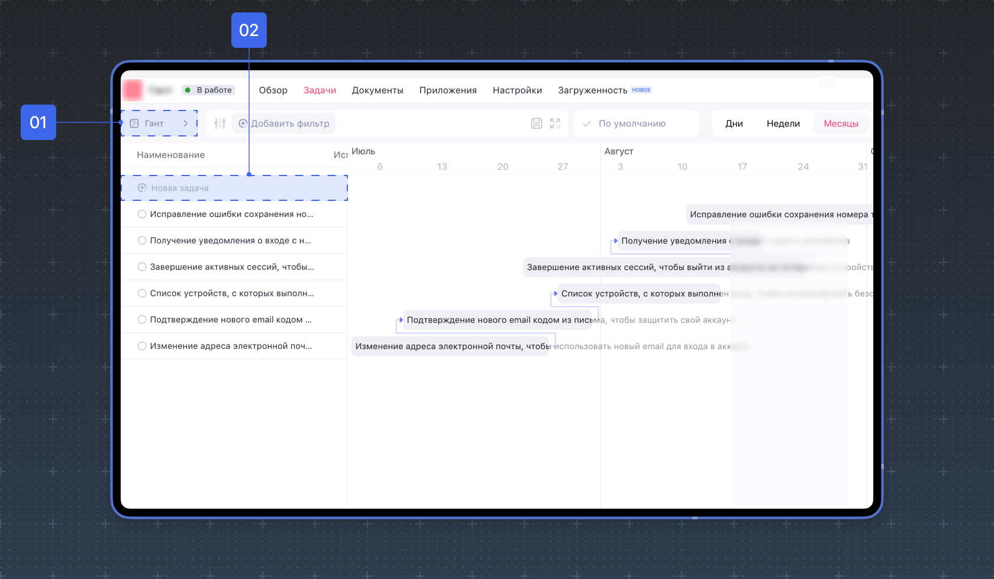Screen dimensions: 994x579
Task: Select the Недели scale button
Action: coord(783,123)
